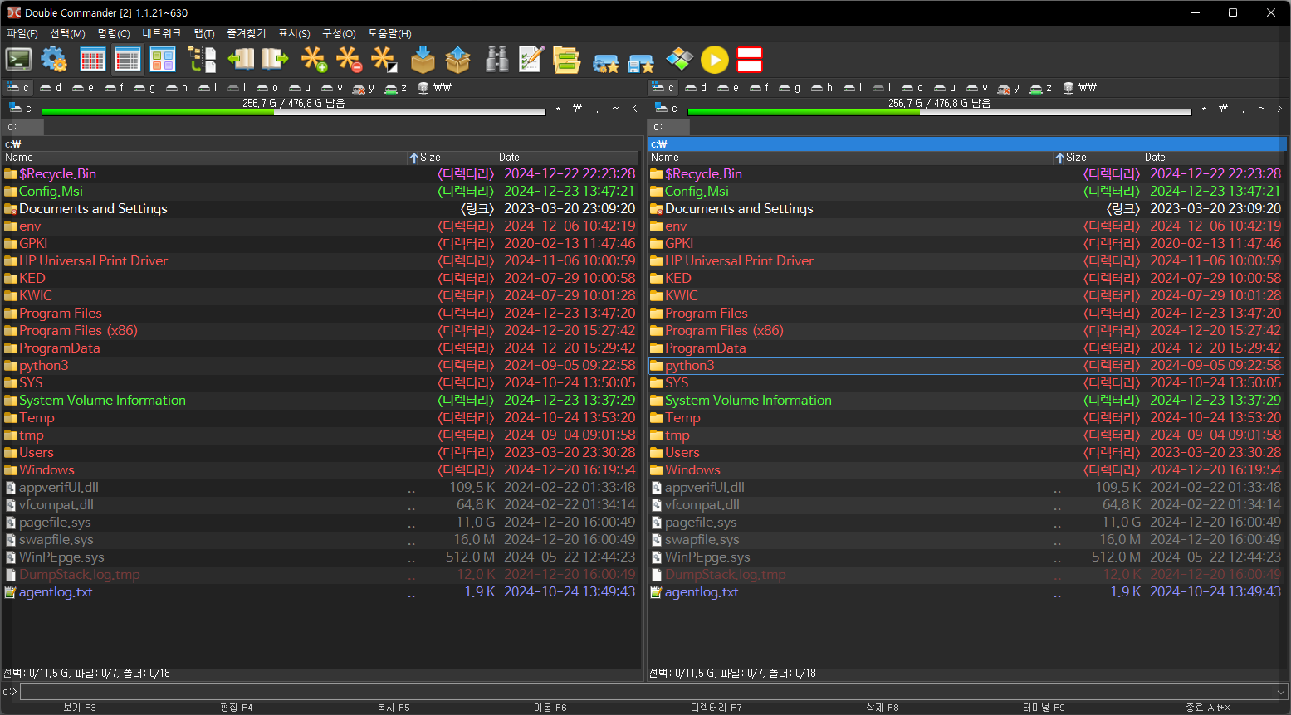Select left panel tab c:
Image resolution: width=1291 pixels, height=715 pixels.
pos(23,127)
